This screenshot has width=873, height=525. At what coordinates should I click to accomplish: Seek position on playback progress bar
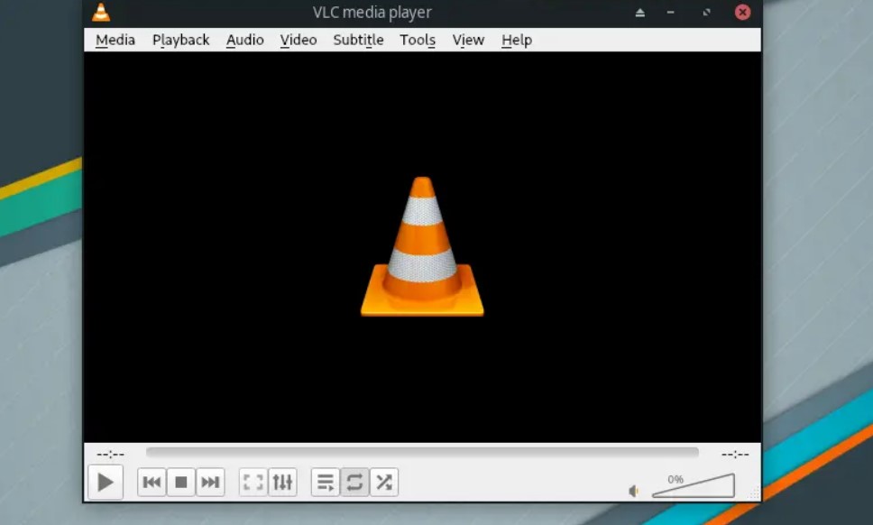[x=422, y=453]
